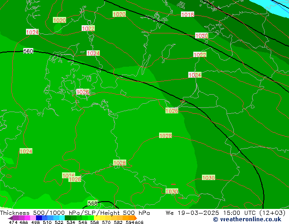Click the 568 height contour label
Viewport: 289px width, 224px height.
coord(93,203)
